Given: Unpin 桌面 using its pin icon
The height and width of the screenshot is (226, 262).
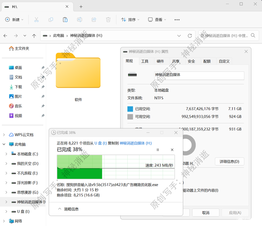Looking at the screenshot, I should pos(43,68).
